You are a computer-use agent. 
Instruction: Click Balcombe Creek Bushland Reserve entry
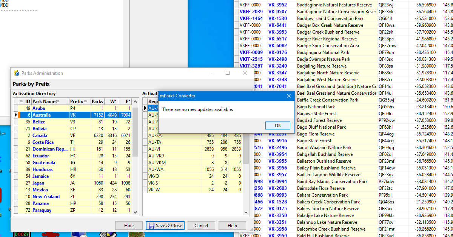pos(331,229)
